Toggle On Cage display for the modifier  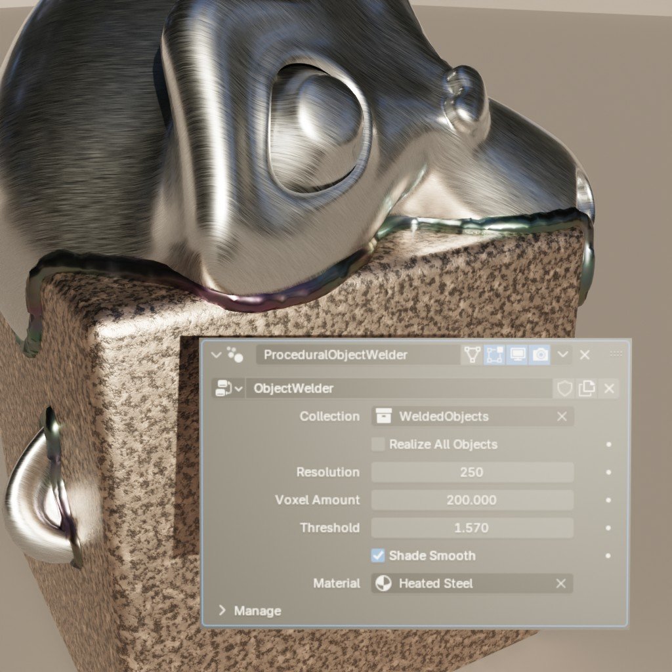point(472,355)
